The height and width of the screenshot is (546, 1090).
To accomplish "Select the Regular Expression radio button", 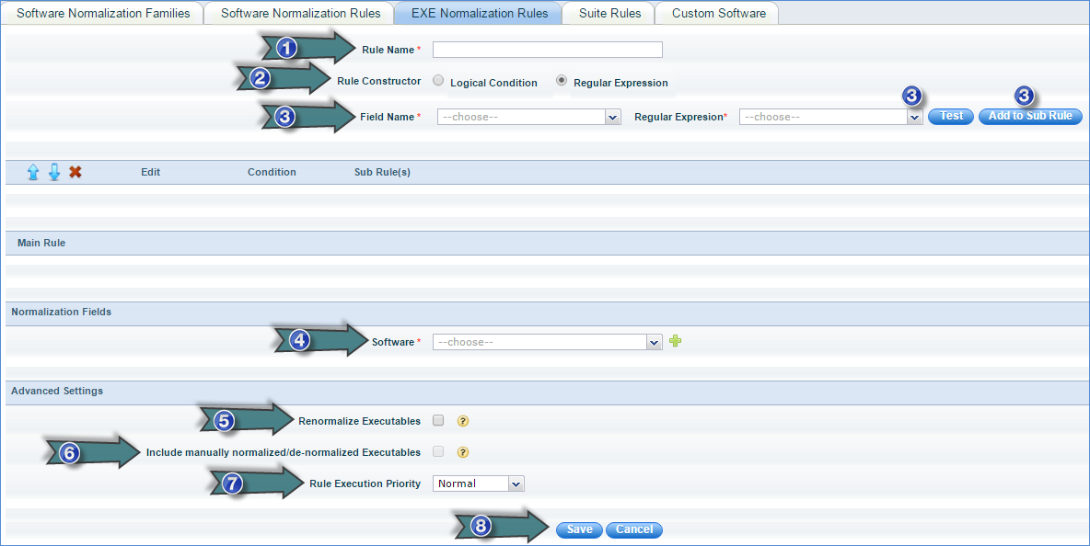I will [x=562, y=81].
